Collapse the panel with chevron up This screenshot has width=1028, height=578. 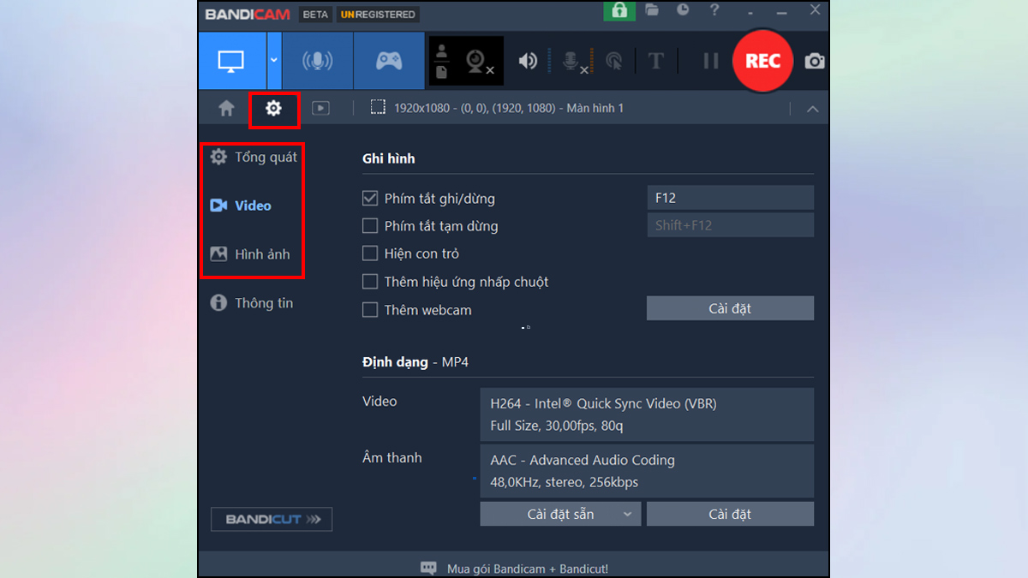pyautogui.click(x=813, y=109)
